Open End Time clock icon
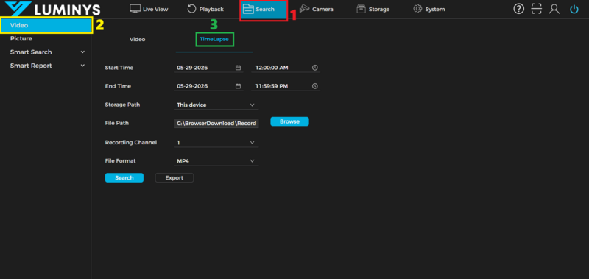 click(315, 86)
